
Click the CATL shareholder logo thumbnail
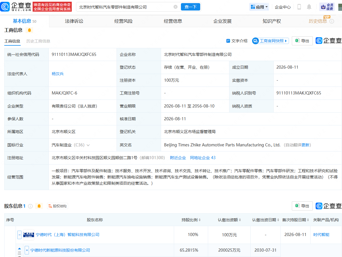(x=29, y=235)
